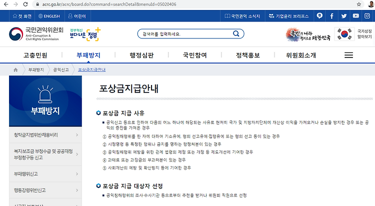Click the magnifier search button
Image resolution: width=375 pixels, height=206 pixels.
coord(236,33)
